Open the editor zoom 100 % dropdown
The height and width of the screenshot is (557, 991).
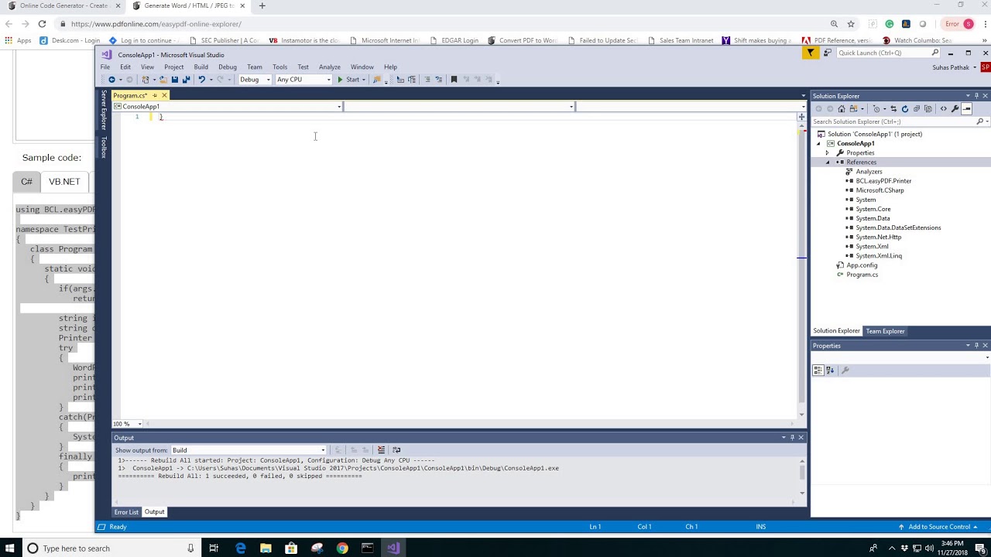[139, 424]
